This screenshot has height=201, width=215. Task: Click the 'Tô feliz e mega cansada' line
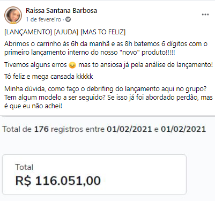pos(49,77)
